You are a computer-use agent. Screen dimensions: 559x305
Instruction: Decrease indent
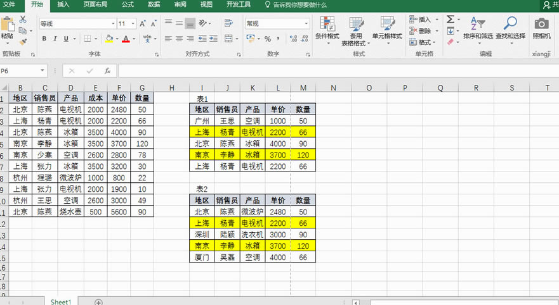[x=202, y=39]
